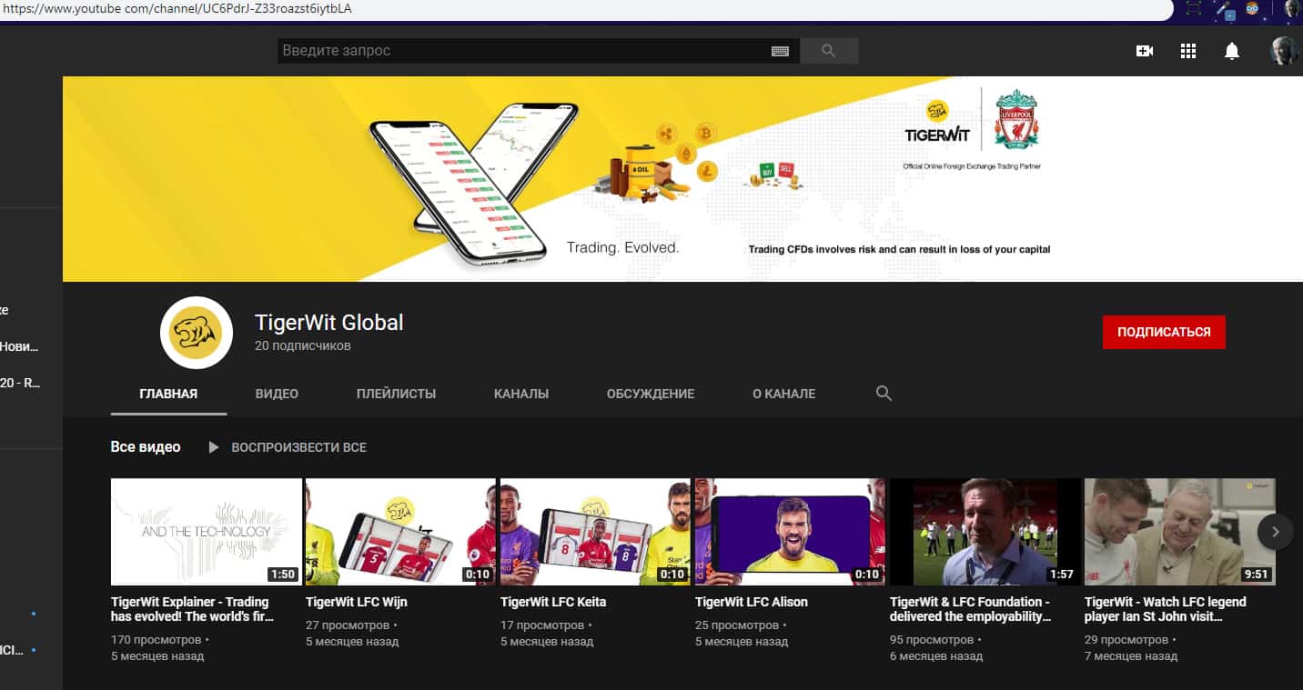Click the owl-face extension icon in browser toolbar

click(x=1253, y=9)
